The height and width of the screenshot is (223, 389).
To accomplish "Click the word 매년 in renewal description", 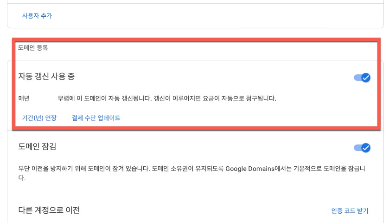I will point(24,98).
